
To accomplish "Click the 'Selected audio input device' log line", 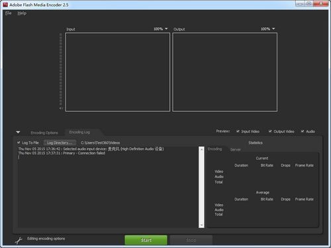I will pyautogui.click(x=91, y=149).
